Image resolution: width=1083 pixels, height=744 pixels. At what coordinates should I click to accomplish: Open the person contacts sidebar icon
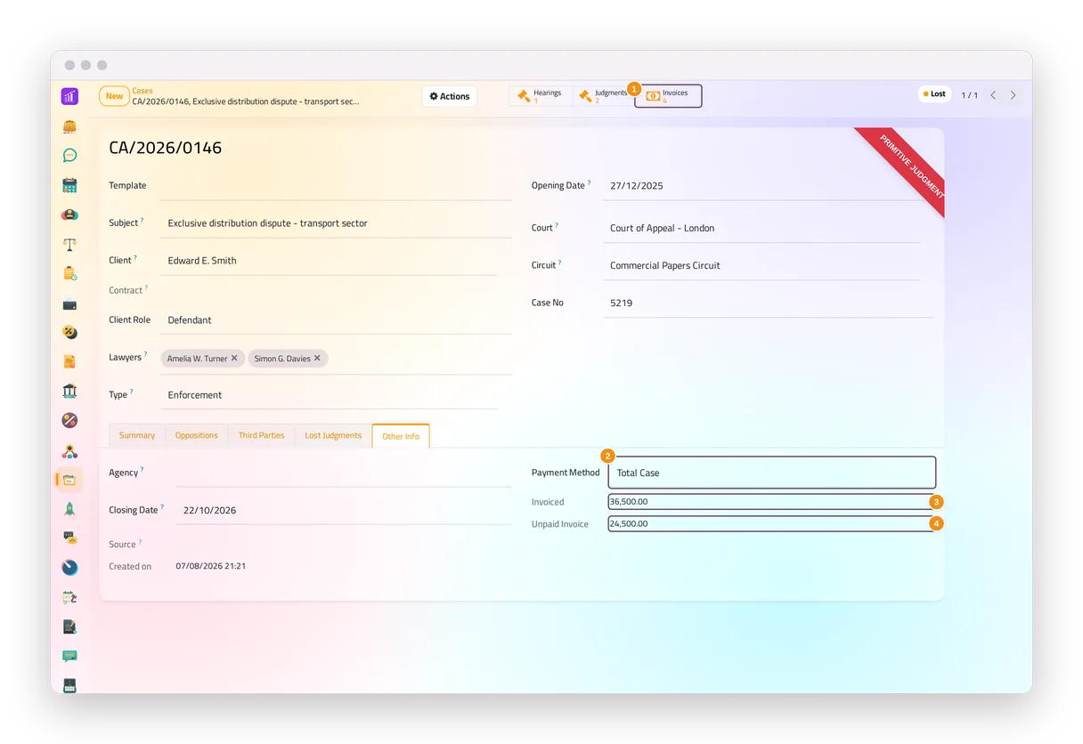69,214
